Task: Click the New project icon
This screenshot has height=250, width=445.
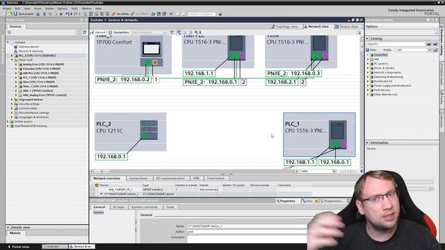Action: pos(5,14)
